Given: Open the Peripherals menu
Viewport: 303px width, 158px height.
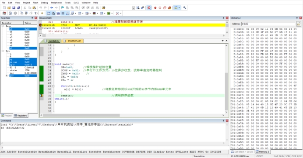Looking at the screenshot, I should [56, 3].
